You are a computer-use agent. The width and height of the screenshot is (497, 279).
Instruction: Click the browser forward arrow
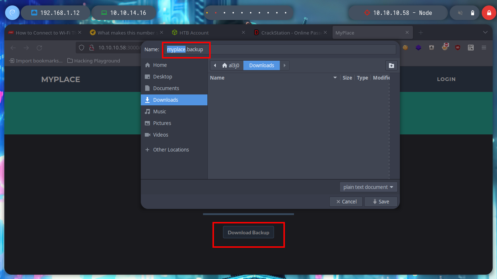(26, 48)
